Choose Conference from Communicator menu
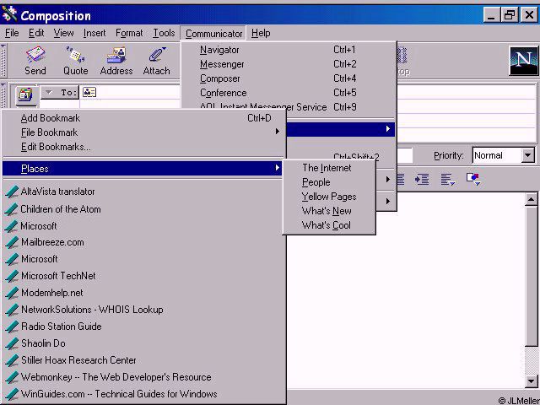 [x=289, y=93]
